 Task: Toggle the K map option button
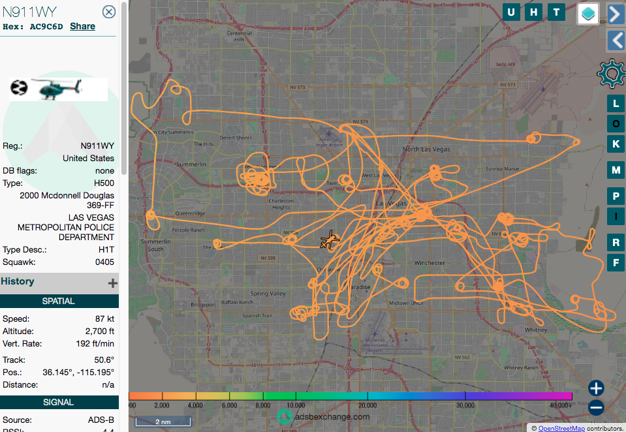[616, 144]
